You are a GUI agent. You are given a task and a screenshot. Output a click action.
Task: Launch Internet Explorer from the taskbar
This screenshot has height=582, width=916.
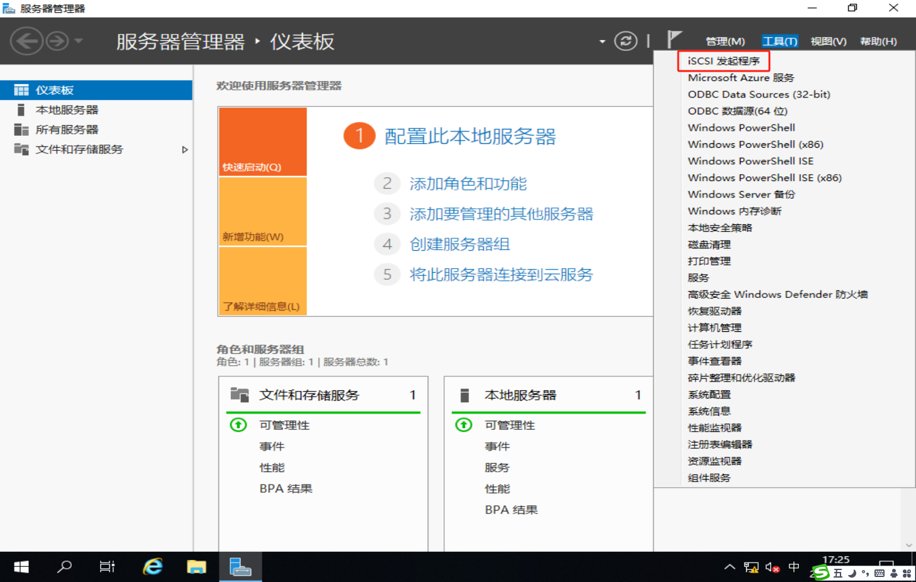click(153, 567)
